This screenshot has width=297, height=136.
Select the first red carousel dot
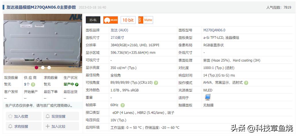click(x=36, y=68)
